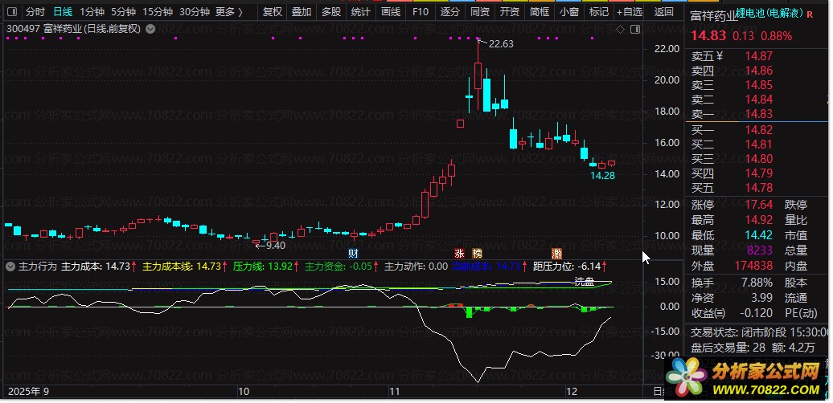Click the 买五 price 14.78
The image size is (833, 403).
coord(759,188)
